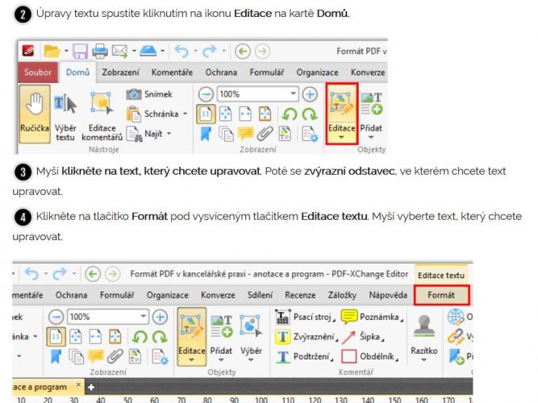538x403 pixels.
Task: Select the Psací stroj typewriter tool
Action: (x=305, y=317)
